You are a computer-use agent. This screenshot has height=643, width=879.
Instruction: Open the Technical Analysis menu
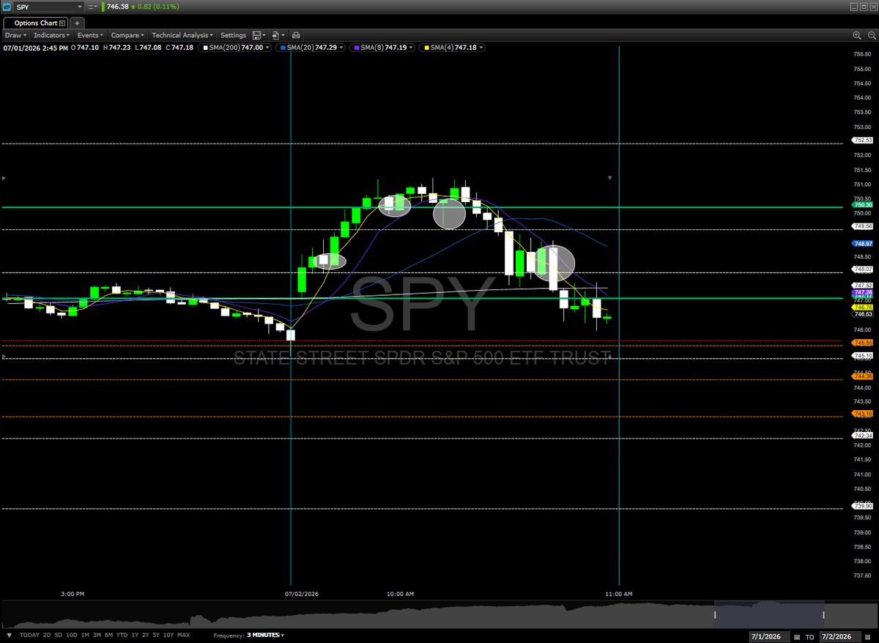[x=182, y=35]
